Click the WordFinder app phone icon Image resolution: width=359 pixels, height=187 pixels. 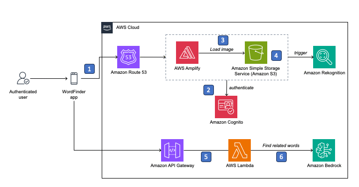tap(74, 78)
